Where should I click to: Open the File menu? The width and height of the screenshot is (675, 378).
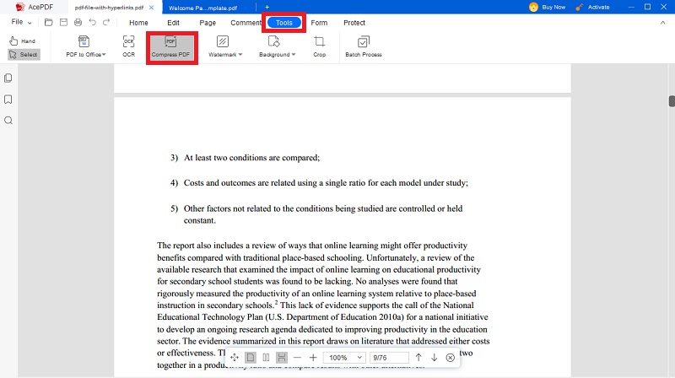pyautogui.click(x=20, y=22)
